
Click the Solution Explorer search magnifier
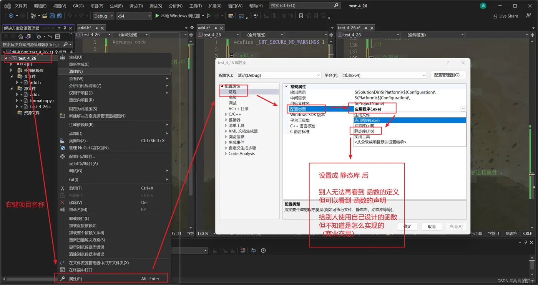pos(65,44)
